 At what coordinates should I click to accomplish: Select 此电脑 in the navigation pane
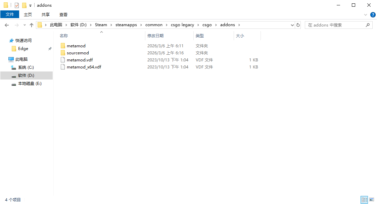pos(21,59)
